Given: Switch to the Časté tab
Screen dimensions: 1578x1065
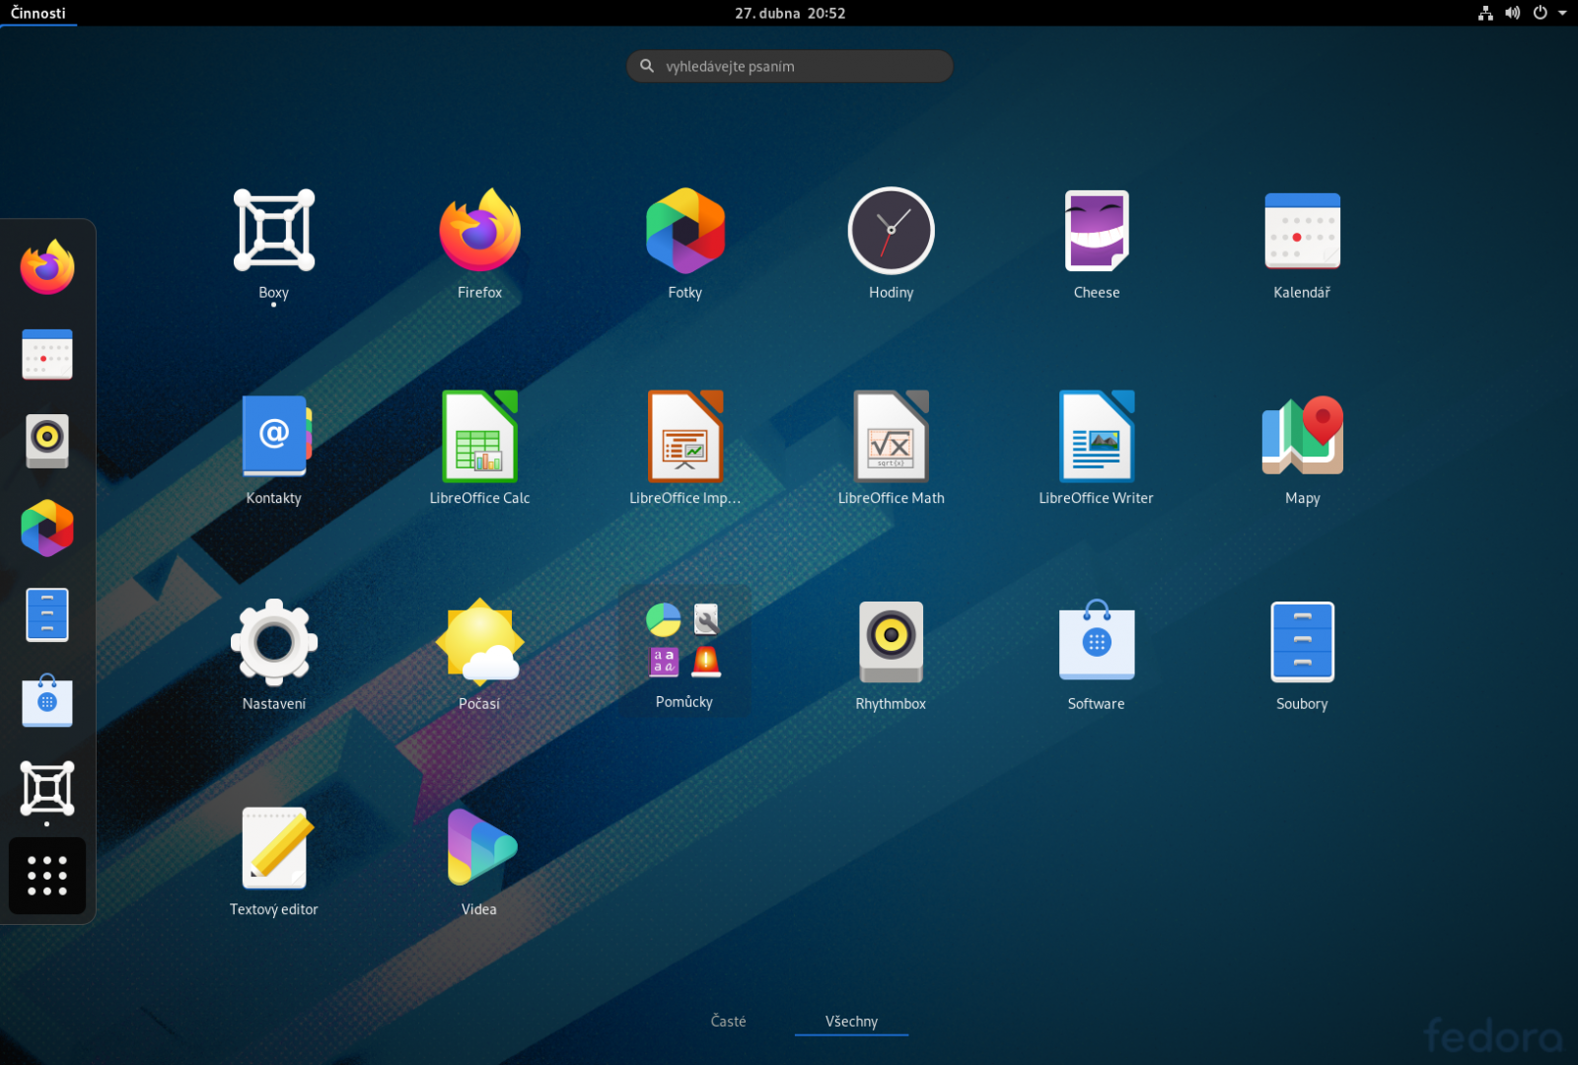Looking at the screenshot, I should [728, 1021].
